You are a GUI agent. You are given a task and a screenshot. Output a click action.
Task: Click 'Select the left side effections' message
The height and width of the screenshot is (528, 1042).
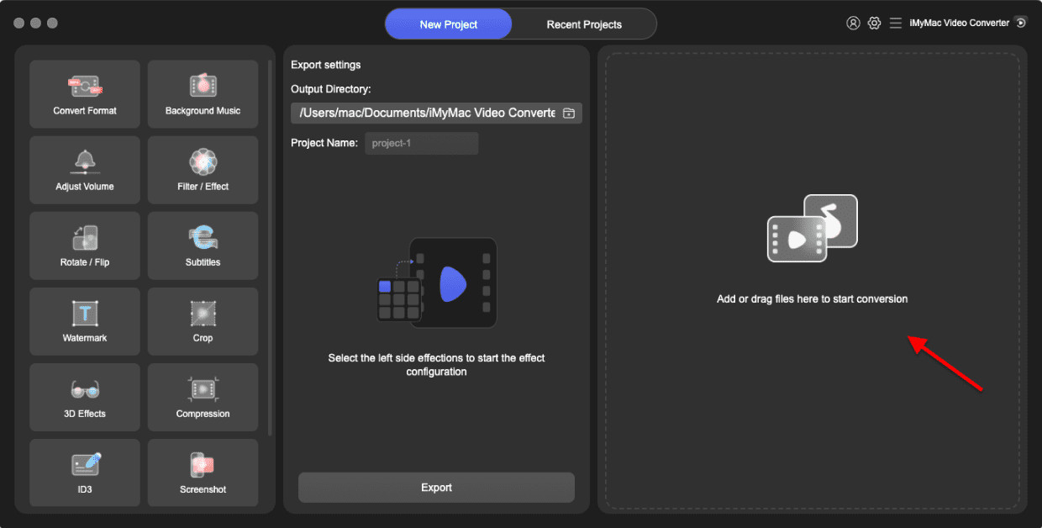(x=436, y=365)
